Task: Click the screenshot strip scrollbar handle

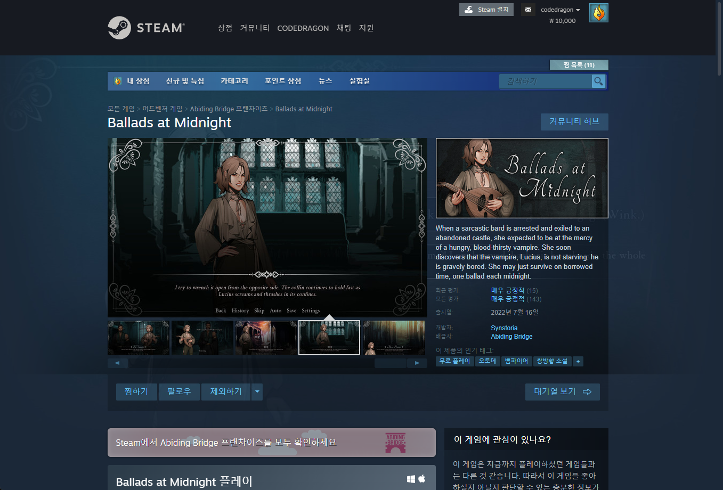Action: (x=391, y=363)
